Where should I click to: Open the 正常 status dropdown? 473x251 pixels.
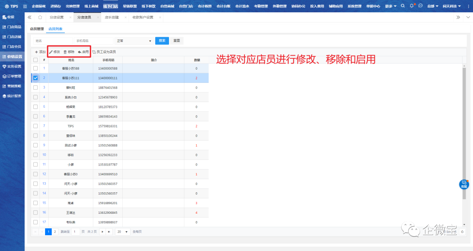133,41
